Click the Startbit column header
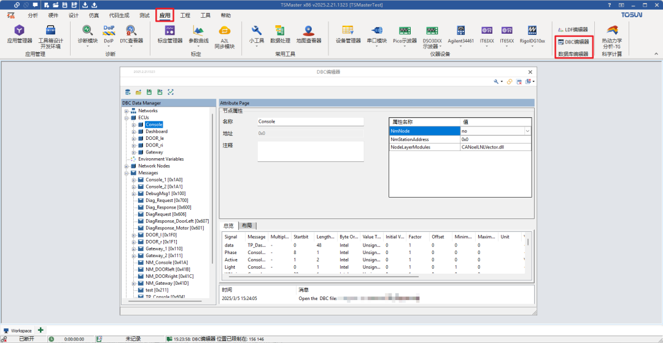Screen dimensions: 663x343 click(x=303, y=237)
